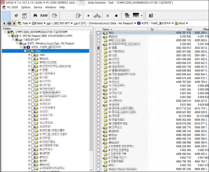Select the Root node in folder tree

point(38,51)
